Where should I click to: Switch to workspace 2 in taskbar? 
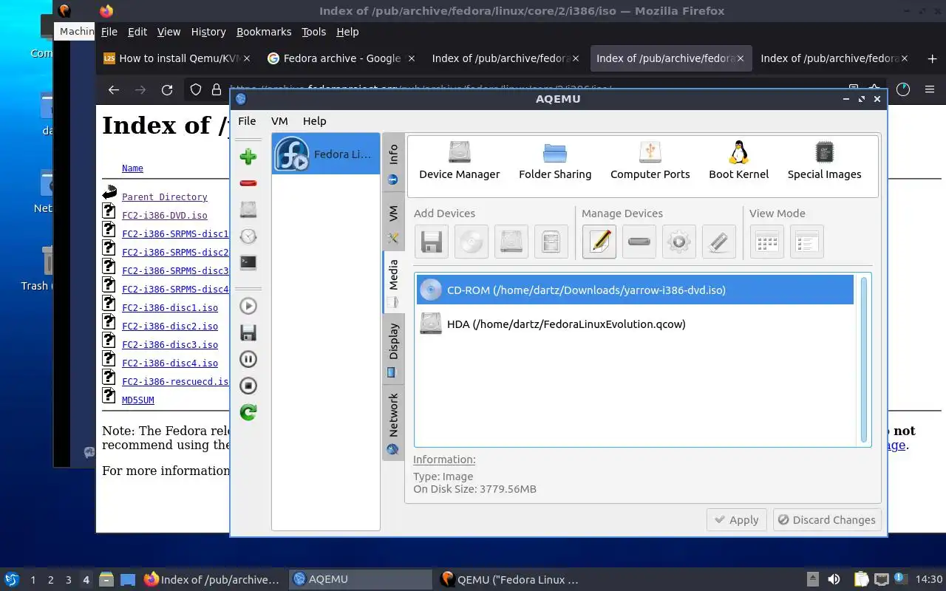point(50,580)
